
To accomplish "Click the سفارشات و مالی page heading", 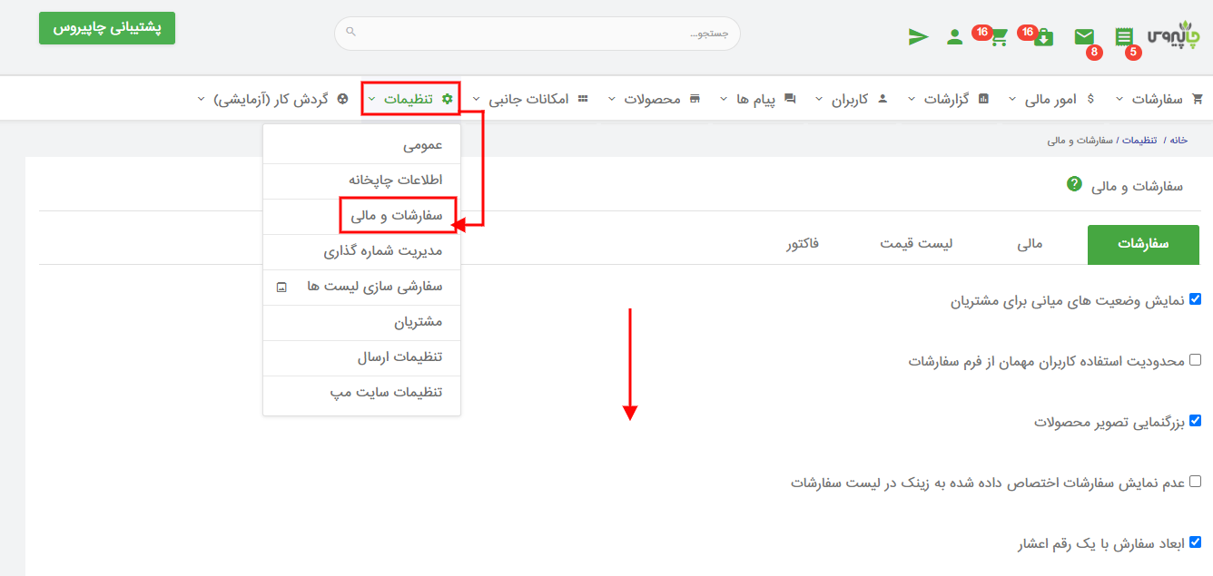I will point(1137,185).
